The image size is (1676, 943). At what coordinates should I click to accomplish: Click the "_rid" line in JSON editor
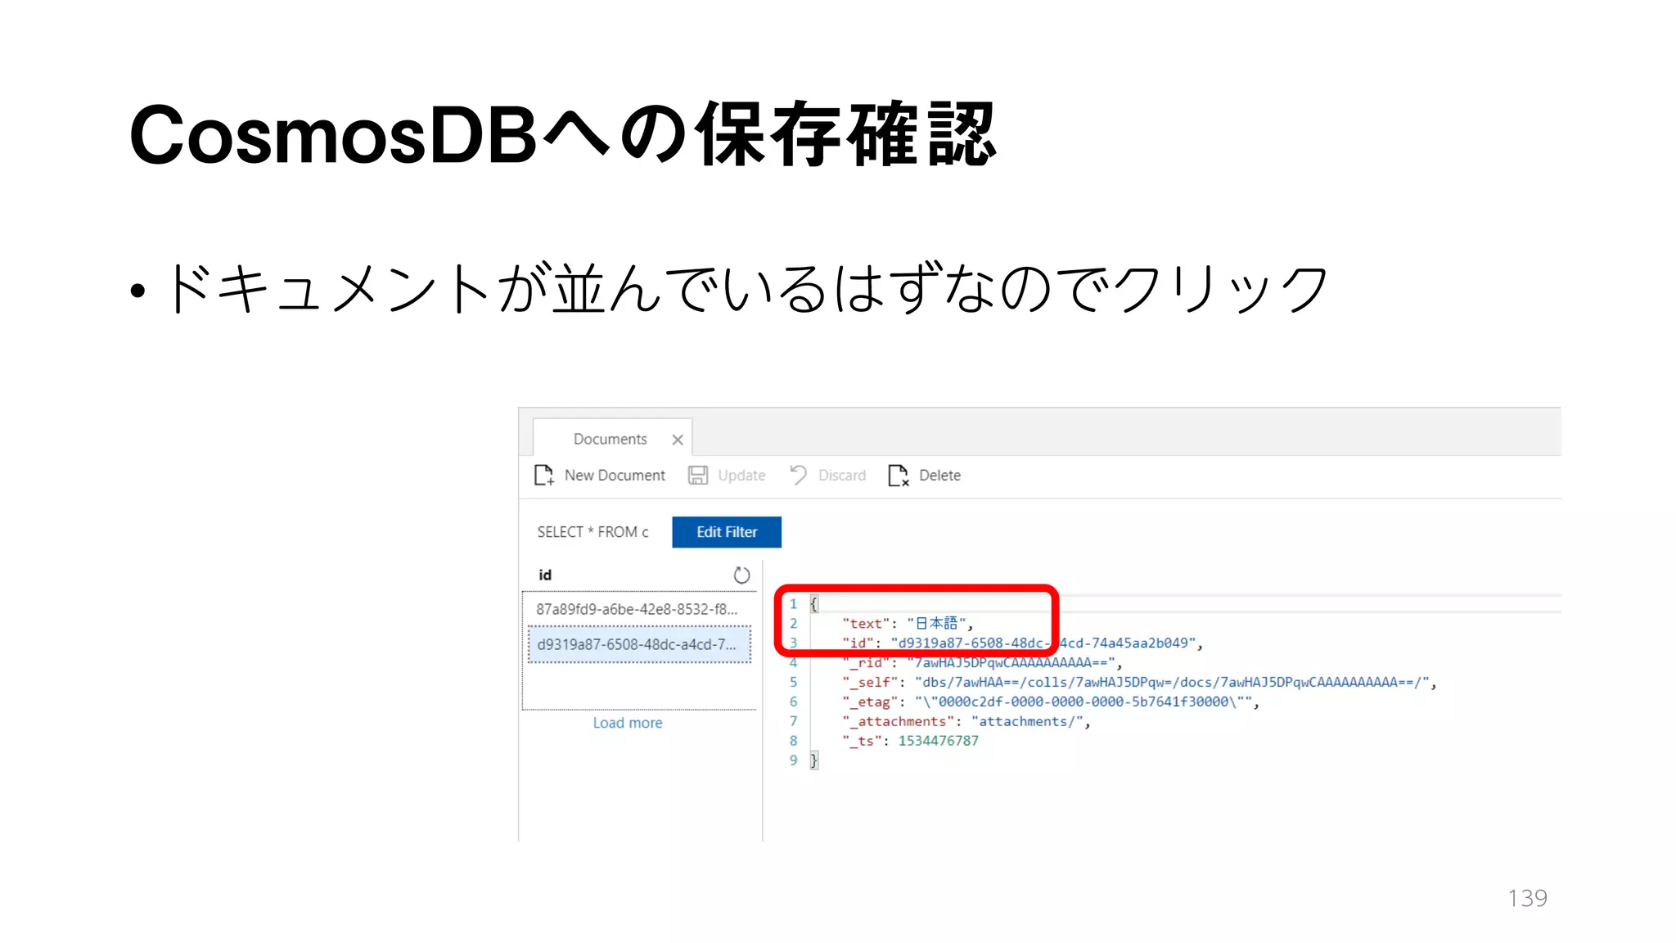point(982,662)
